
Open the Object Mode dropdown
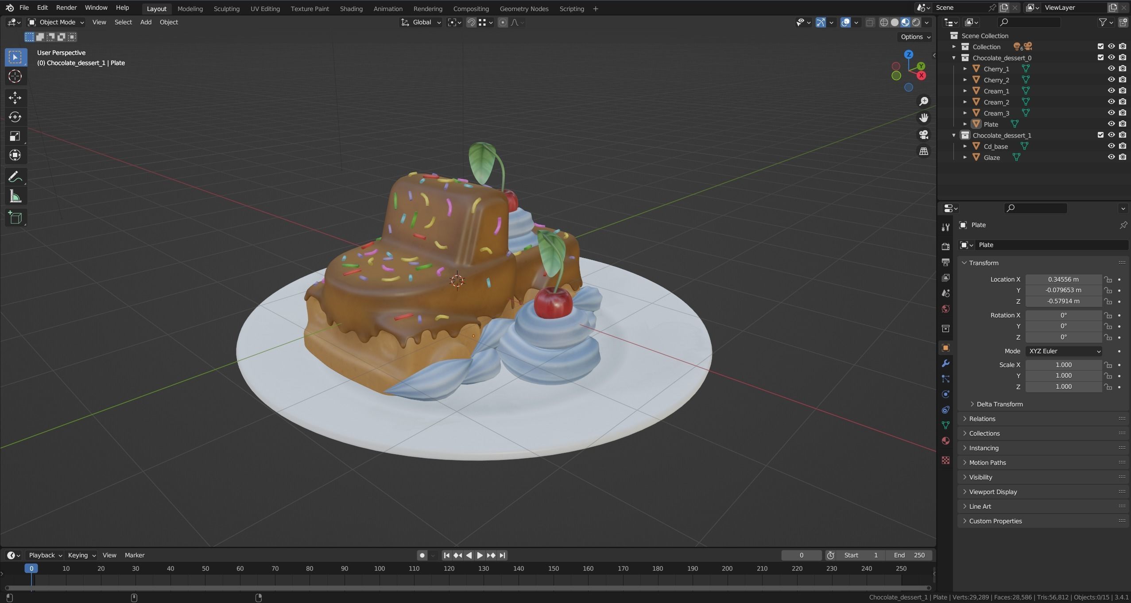(55, 22)
